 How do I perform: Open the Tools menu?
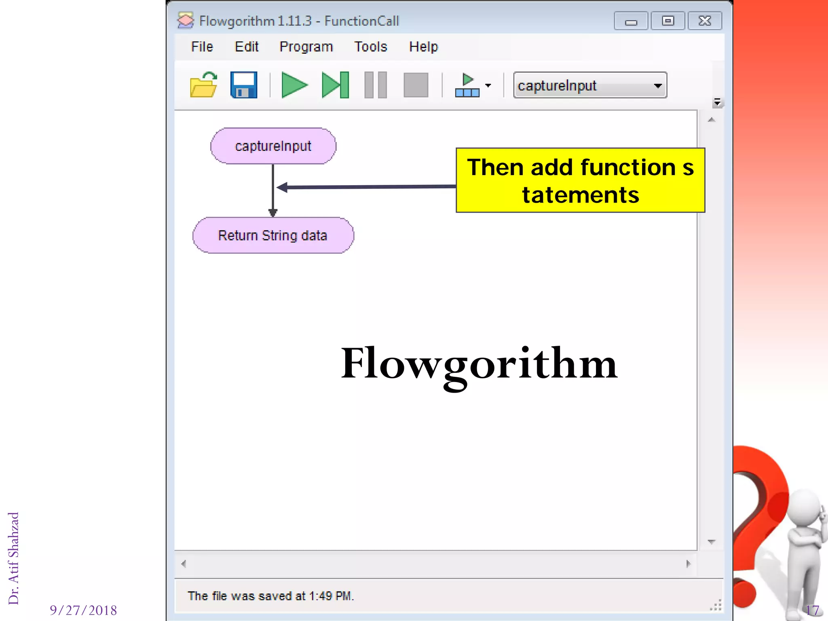pyautogui.click(x=371, y=46)
